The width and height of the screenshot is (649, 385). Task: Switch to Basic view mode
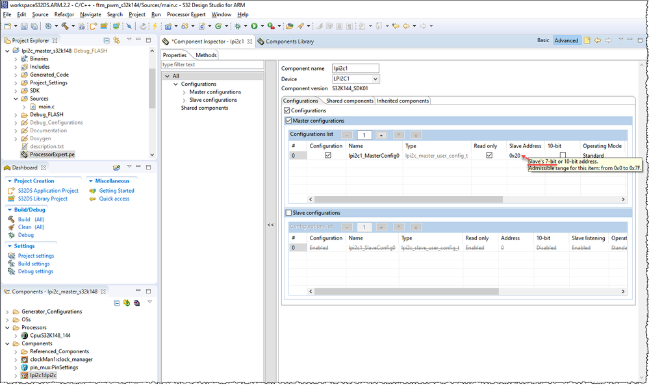point(543,40)
